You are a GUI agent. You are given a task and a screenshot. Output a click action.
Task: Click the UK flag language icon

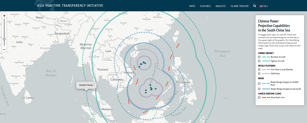coord(261,6)
